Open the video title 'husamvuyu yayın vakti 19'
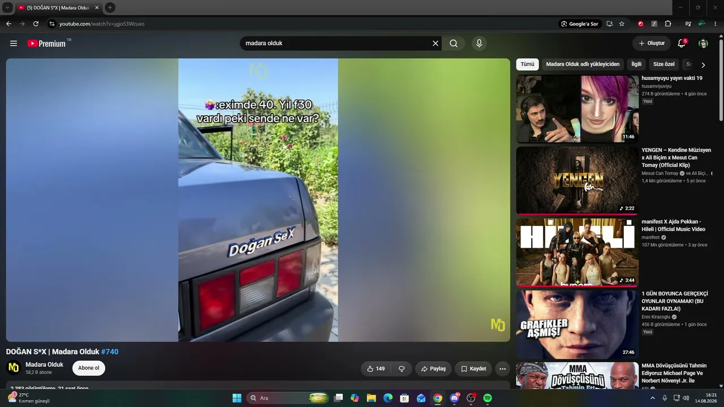 tap(672, 79)
